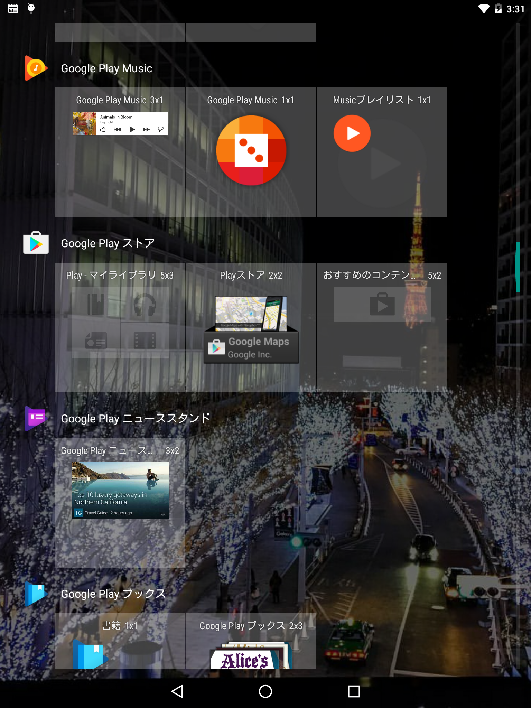Tap play button in Animals In Bloom widget
This screenshot has width=531, height=708.
click(x=132, y=129)
